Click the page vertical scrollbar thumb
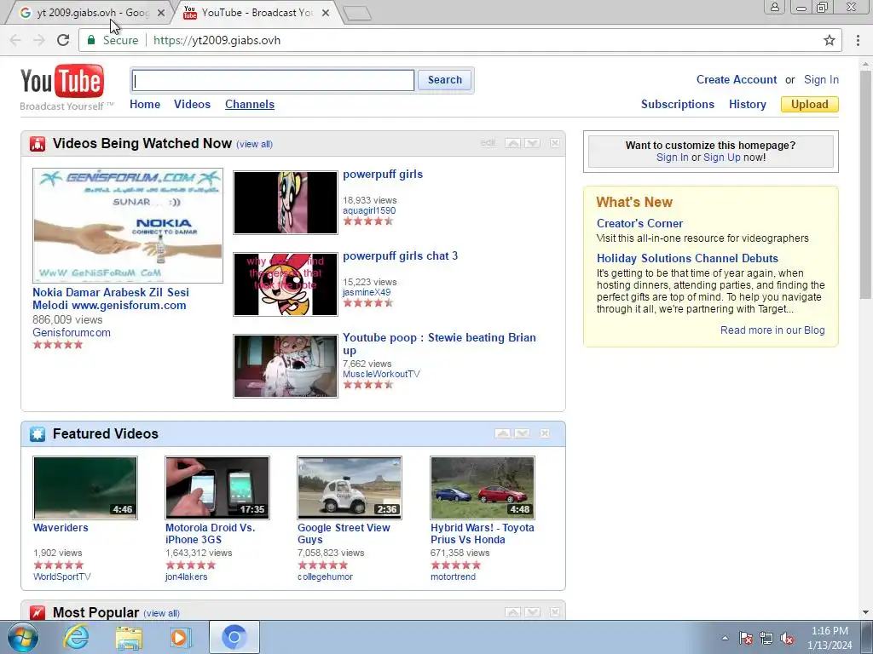 (865, 184)
